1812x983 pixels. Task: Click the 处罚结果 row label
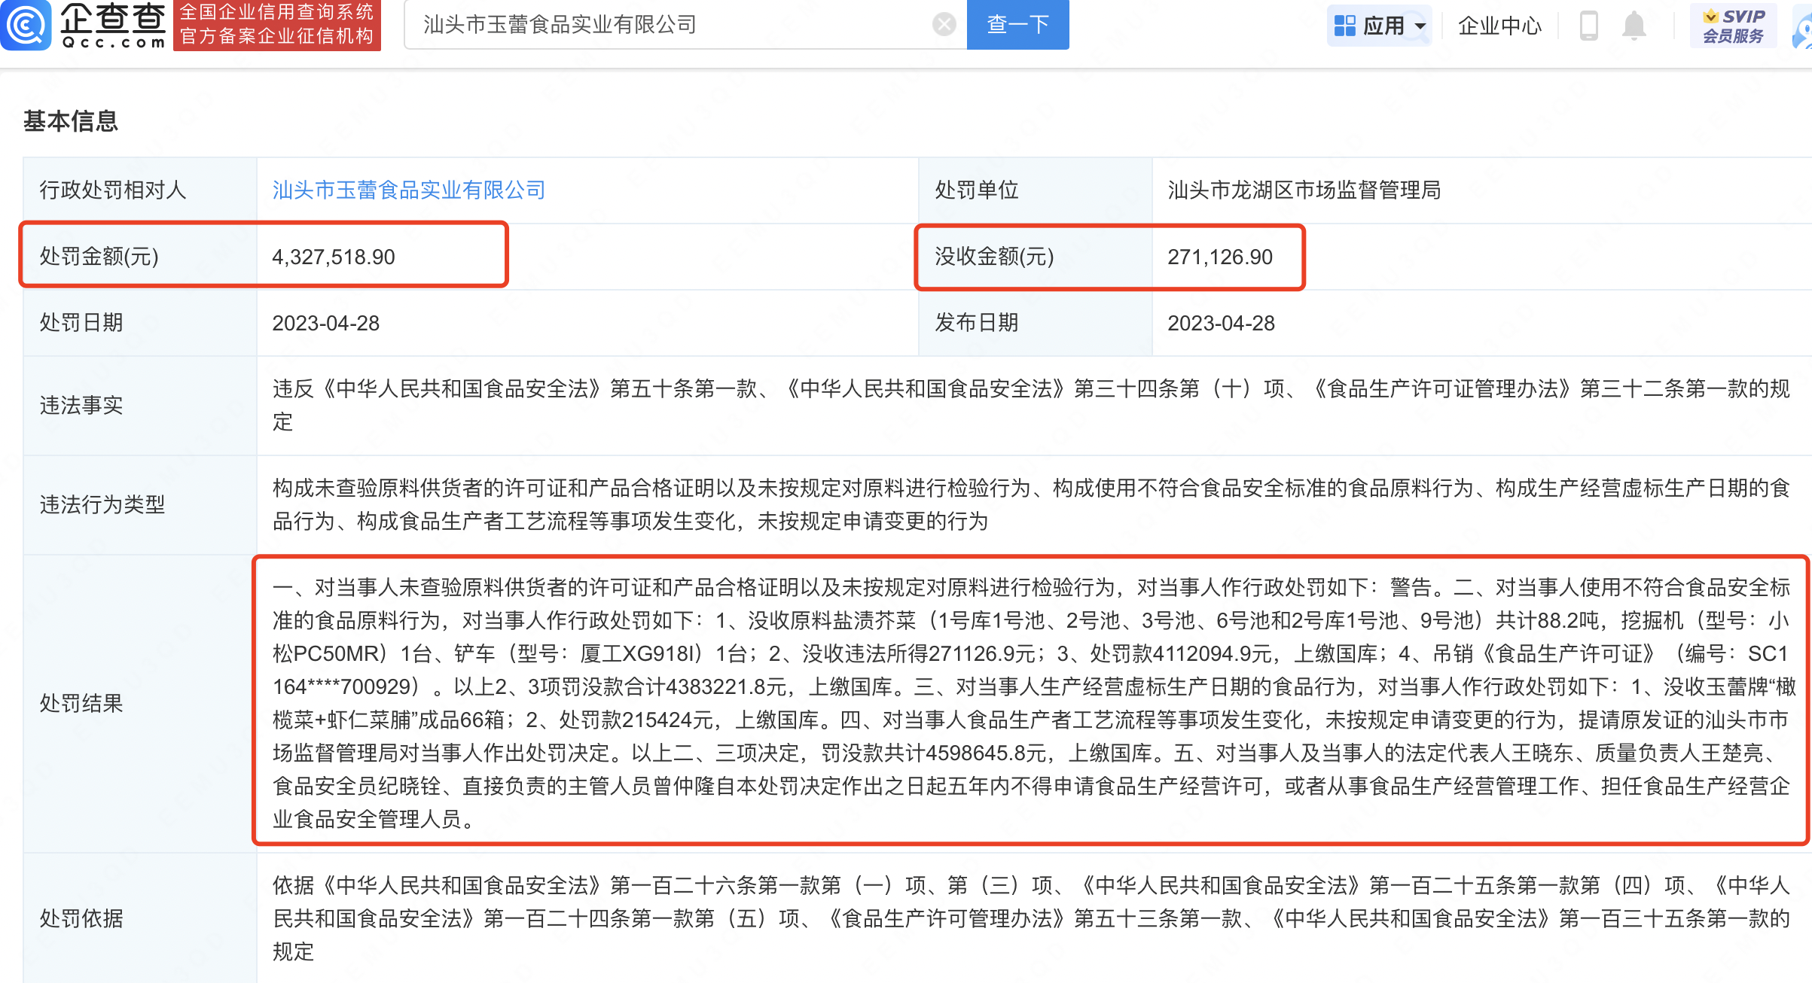(x=81, y=704)
